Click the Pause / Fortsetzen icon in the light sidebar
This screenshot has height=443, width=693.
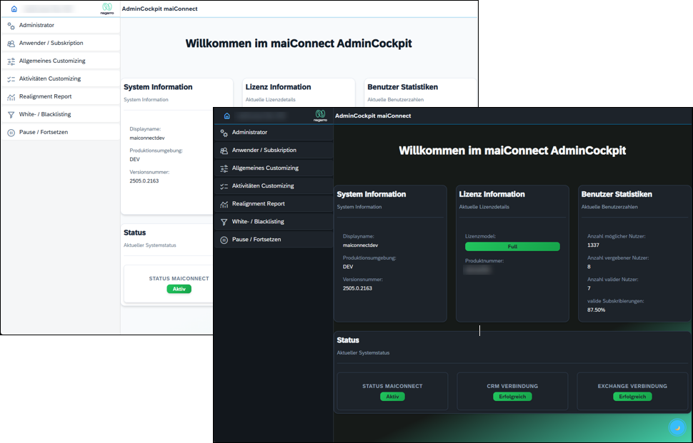(x=11, y=132)
